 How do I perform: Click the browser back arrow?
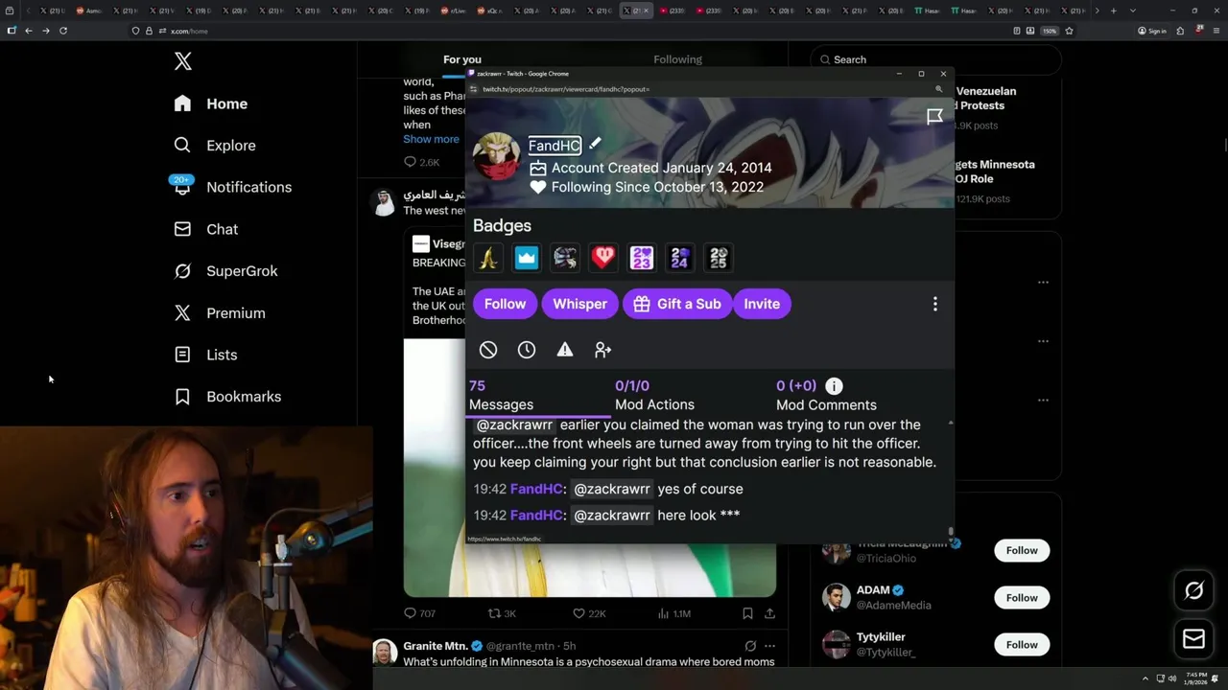29,31
